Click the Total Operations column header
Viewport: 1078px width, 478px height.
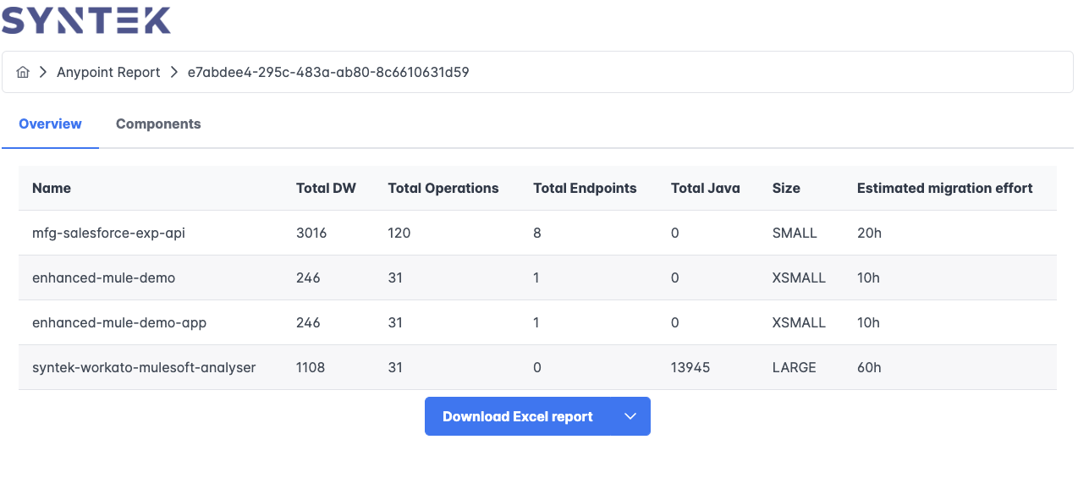443,188
